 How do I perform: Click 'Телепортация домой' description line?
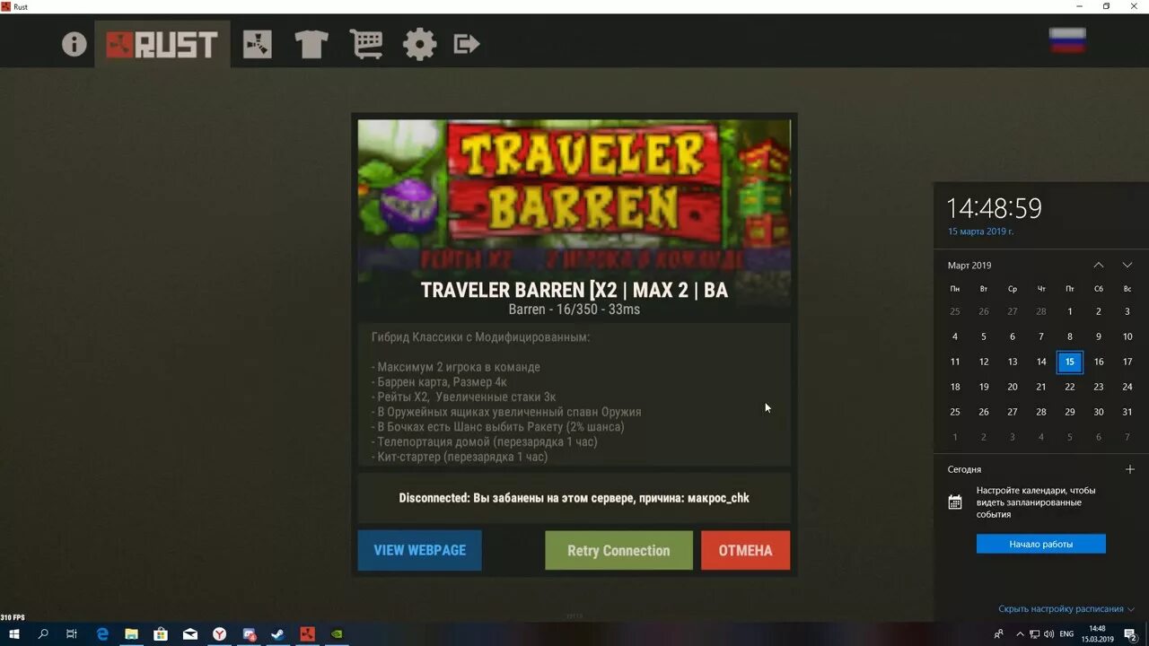click(x=485, y=441)
